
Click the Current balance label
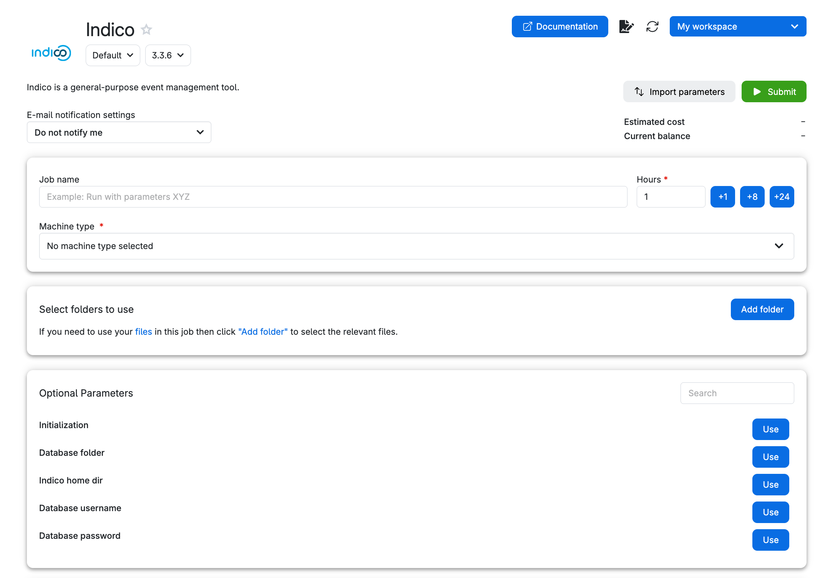pos(657,136)
